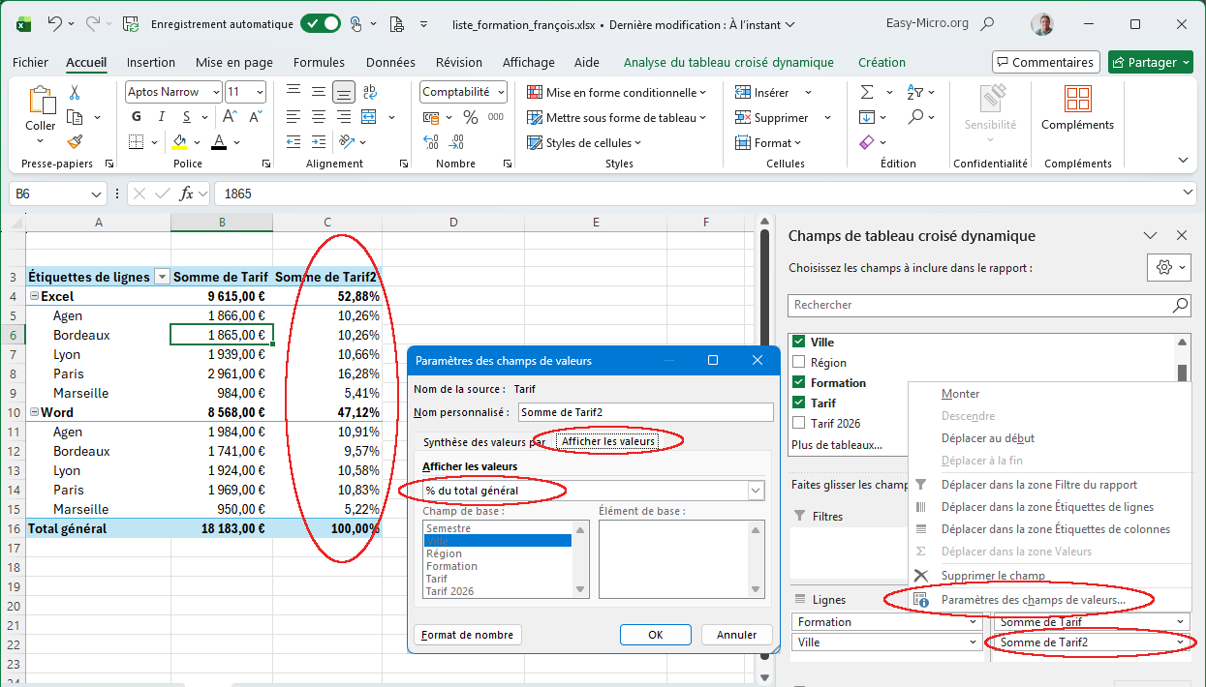Toggle the Enregistrement automatique switch
1206x687 pixels.
(x=320, y=24)
